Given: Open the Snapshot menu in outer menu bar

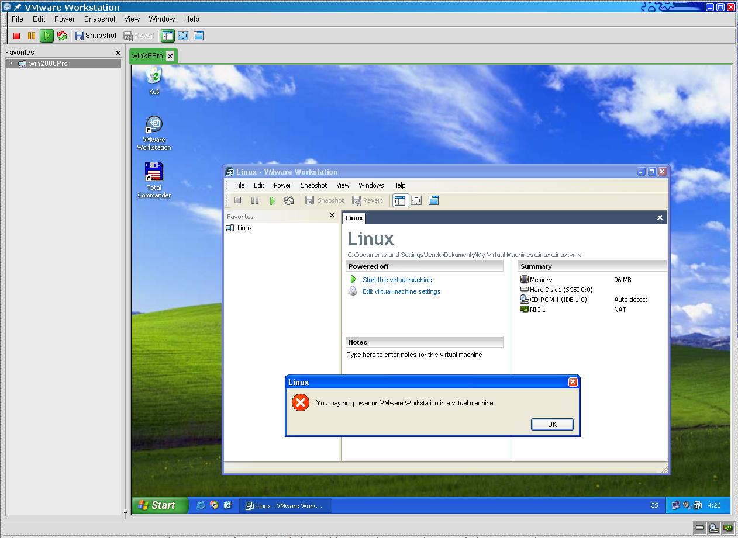Looking at the screenshot, I should 99,19.
